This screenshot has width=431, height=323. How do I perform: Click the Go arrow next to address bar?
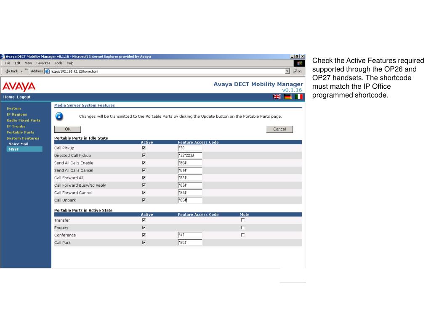298,71
